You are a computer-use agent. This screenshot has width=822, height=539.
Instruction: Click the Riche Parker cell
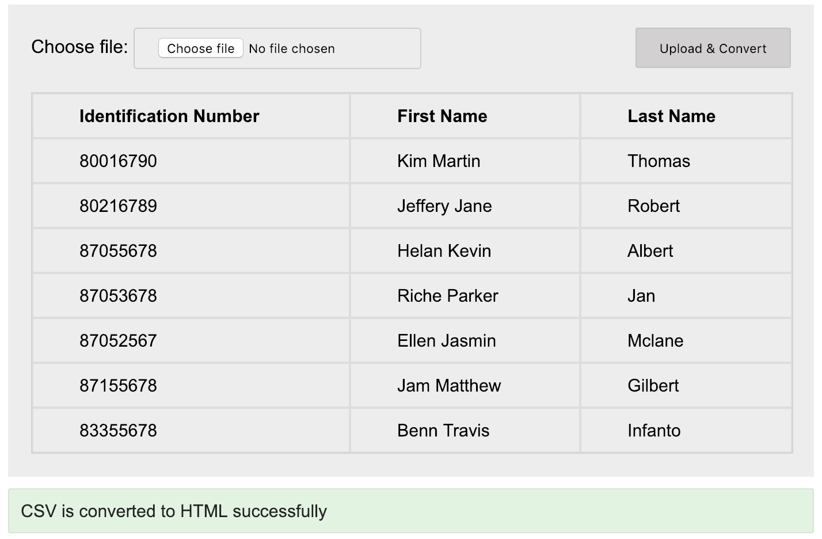pos(447,296)
